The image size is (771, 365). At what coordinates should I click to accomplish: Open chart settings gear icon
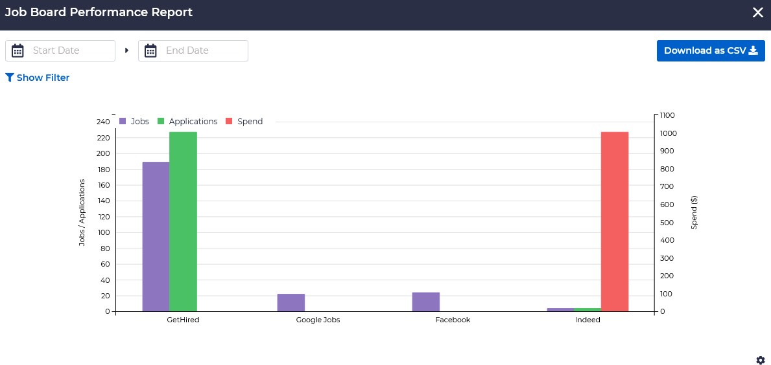(761, 360)
